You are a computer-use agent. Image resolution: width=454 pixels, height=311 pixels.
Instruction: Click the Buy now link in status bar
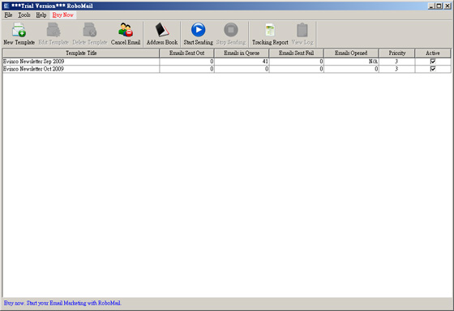(62, 303)
